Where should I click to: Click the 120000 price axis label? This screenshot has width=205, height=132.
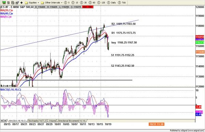coord(200,7)
